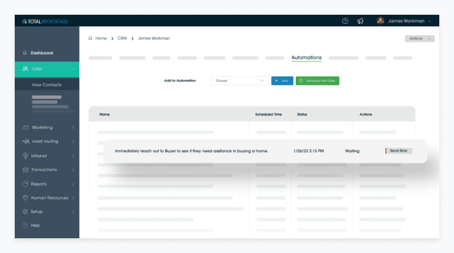Open the announcements megaphone icon
The image size is (454, 253).
(361, 21)
